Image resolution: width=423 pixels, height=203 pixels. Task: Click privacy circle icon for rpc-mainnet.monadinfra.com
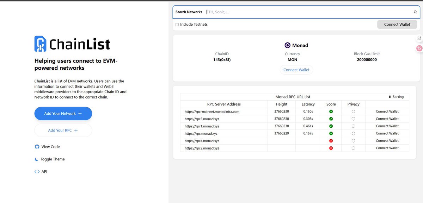click(x=353, y=112)
